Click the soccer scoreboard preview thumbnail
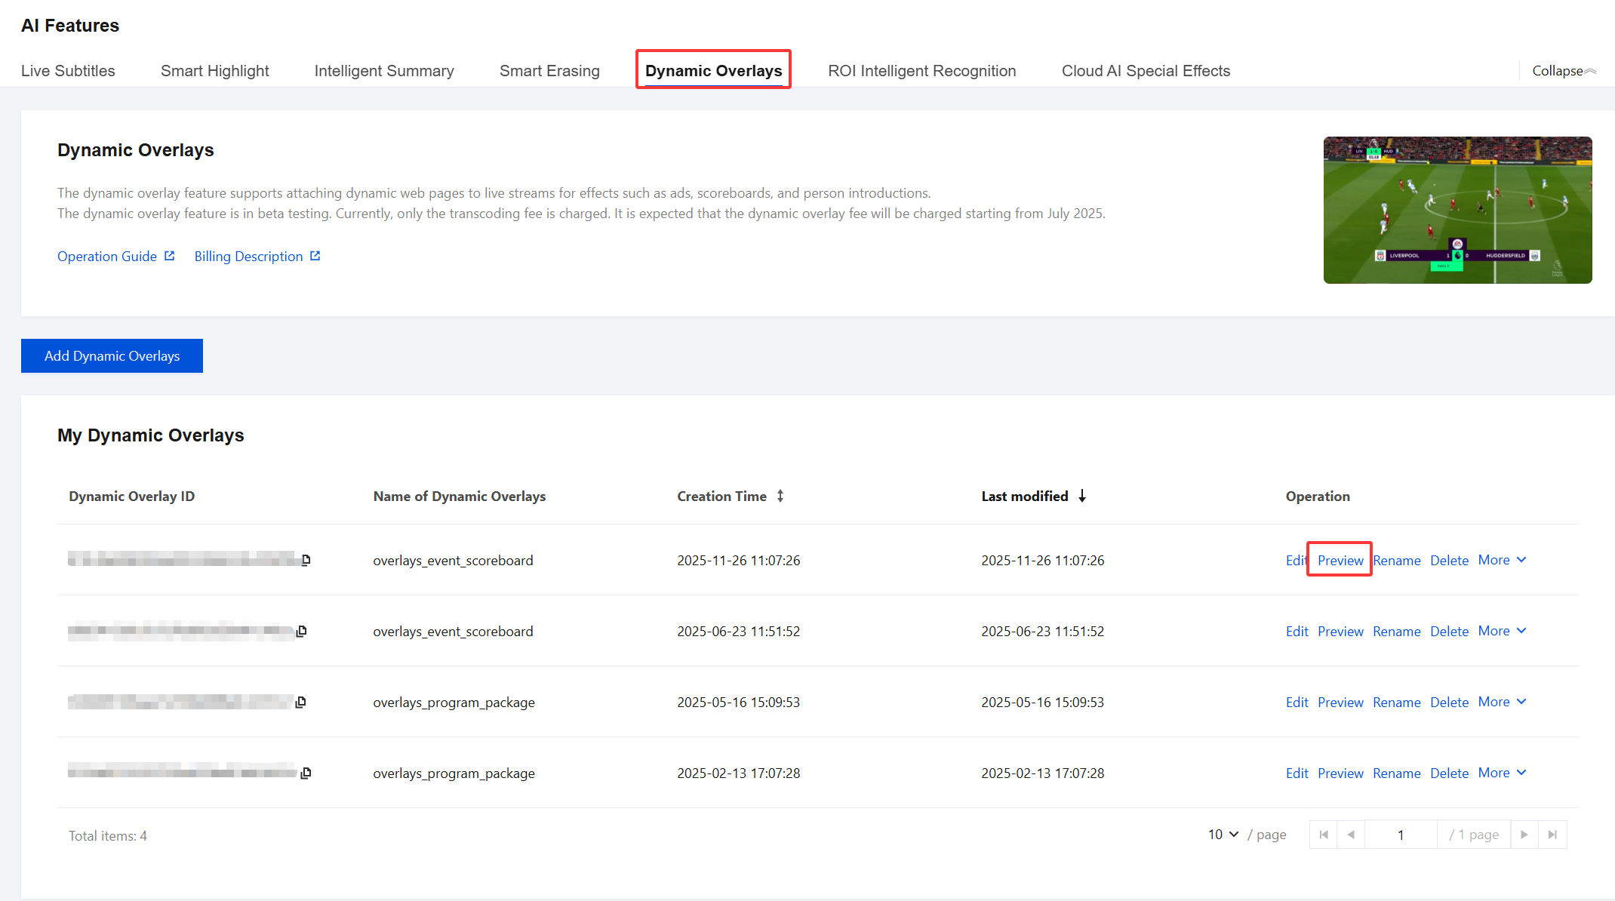1615x901 pixels. (1457, 210)
